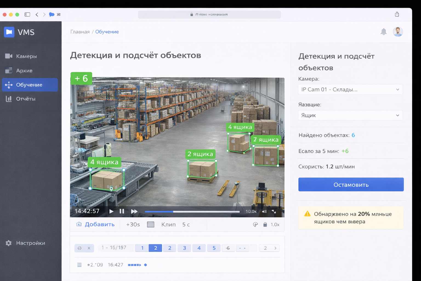This screenshot has height=281, width=421.
Task: Pause the video playback
Action: (x=122, y=211)
